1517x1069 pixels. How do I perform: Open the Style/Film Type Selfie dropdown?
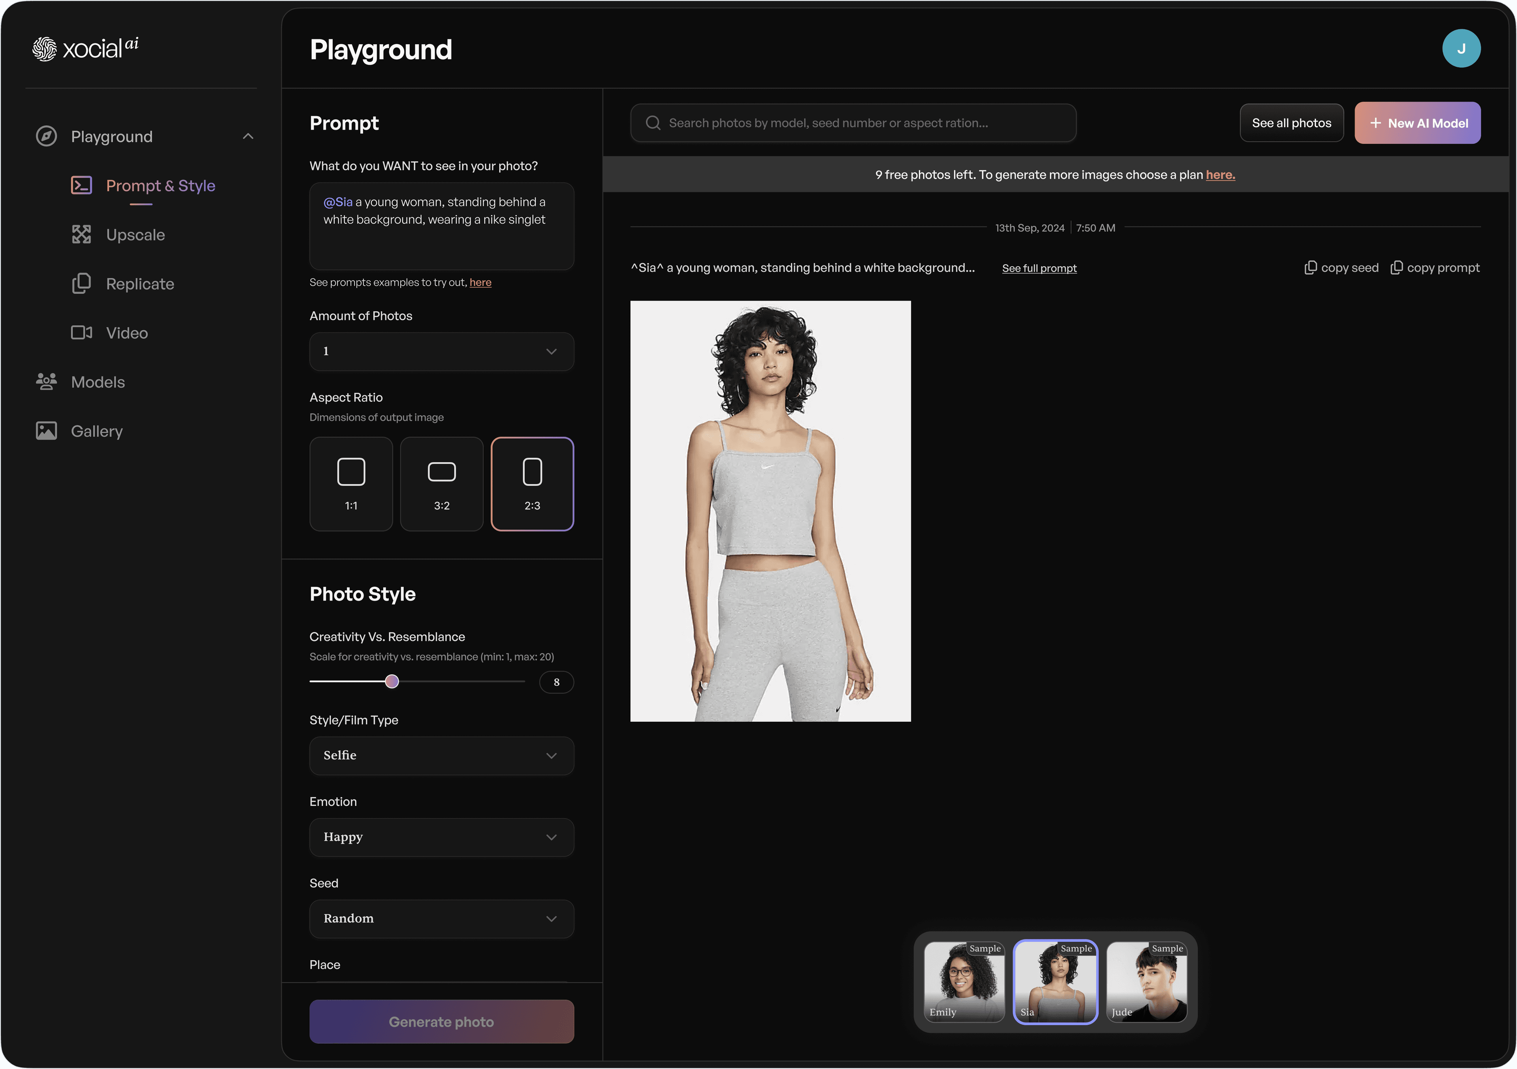(441, 756)
